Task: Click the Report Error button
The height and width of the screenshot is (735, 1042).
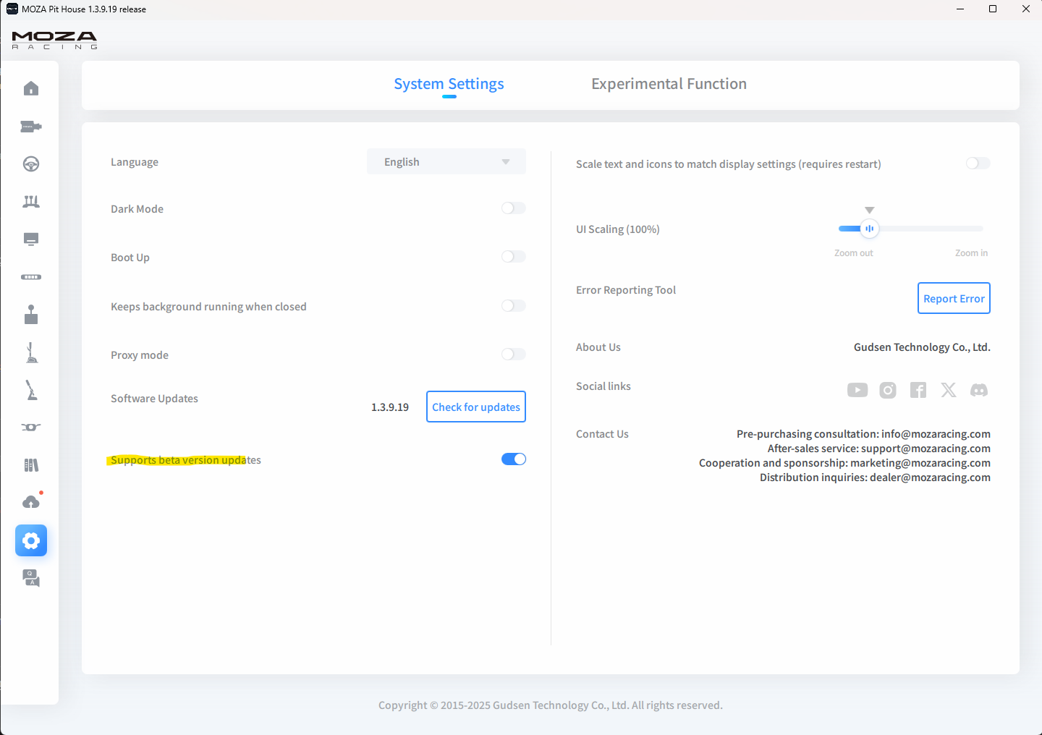Action: pyautogui.click(x=954, y=298)
